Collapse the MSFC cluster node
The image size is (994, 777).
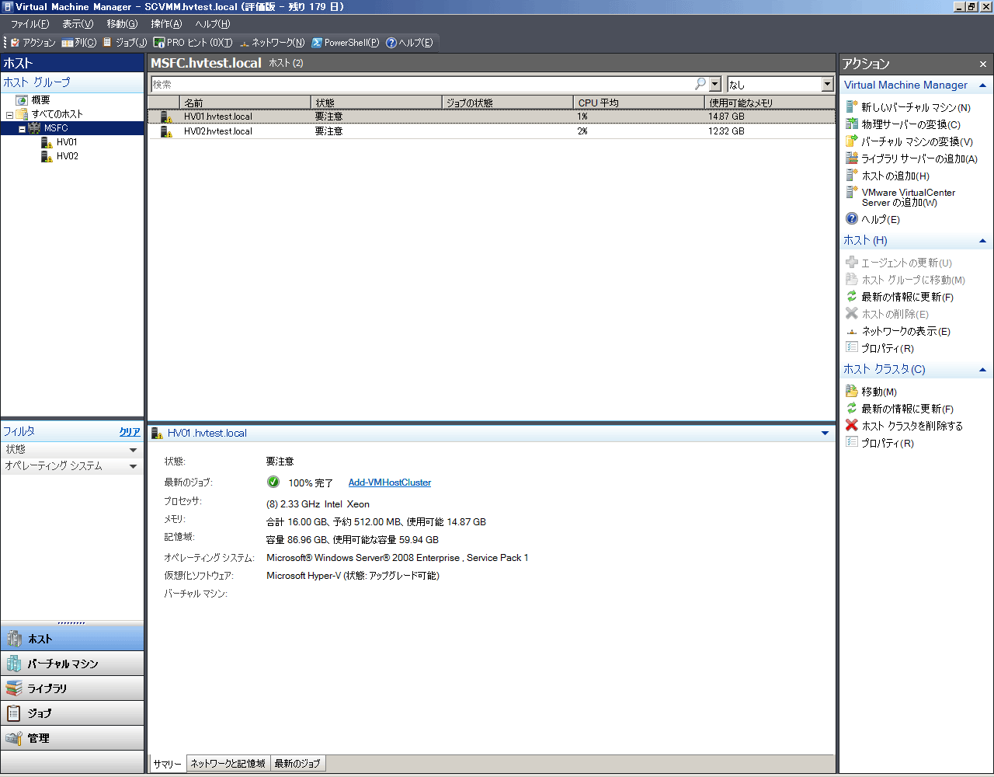22,129
